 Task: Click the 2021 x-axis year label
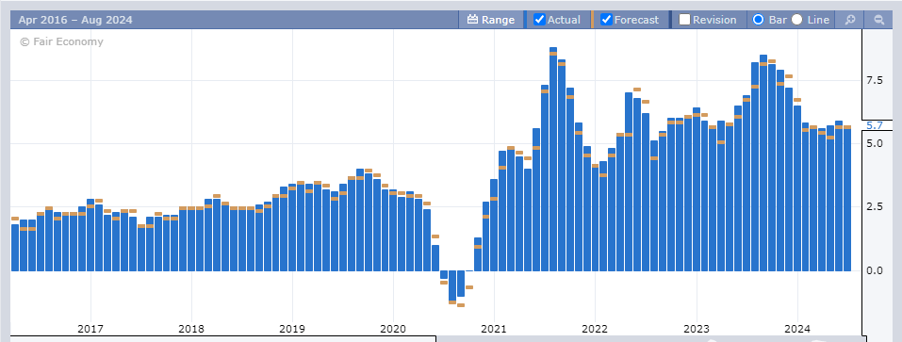494,330
